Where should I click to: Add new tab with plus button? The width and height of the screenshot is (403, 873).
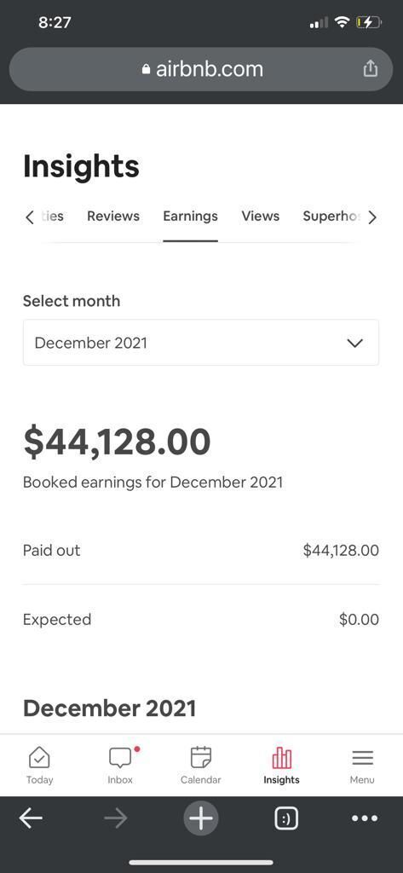(x=201, y=818)
